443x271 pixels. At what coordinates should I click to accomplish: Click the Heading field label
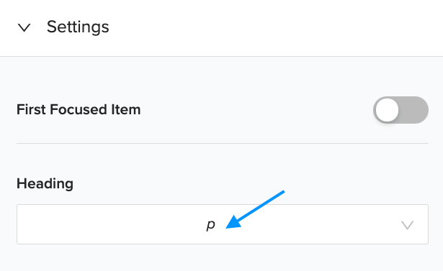tap(45, 183)
